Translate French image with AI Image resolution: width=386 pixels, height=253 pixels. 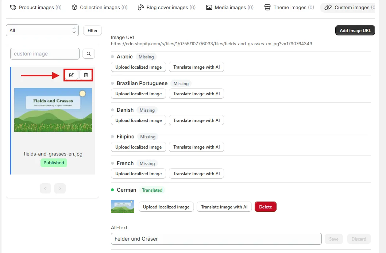tap(196, 173)
